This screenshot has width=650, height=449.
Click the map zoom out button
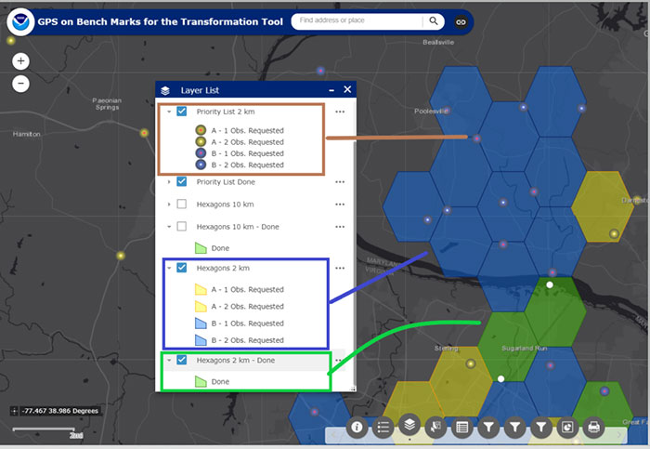pyautogui.click(x=21, y=83)
